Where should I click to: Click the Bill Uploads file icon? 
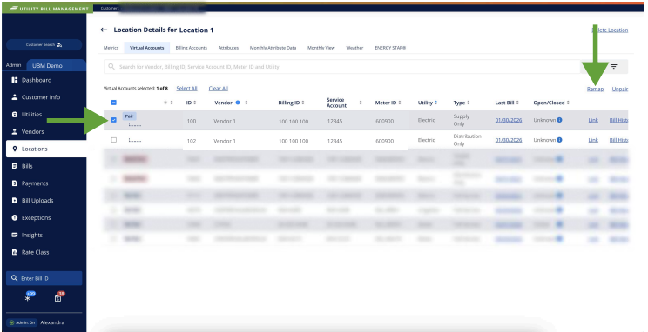[15, 201]
